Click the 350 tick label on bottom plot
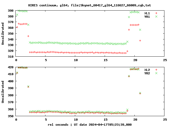This screenshot has height=127, width=170. tap(11, 116)
